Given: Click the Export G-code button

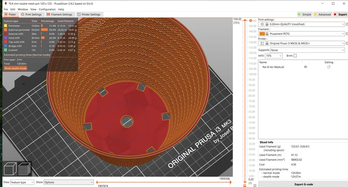Looking at the screenshot, I should 303,184.
